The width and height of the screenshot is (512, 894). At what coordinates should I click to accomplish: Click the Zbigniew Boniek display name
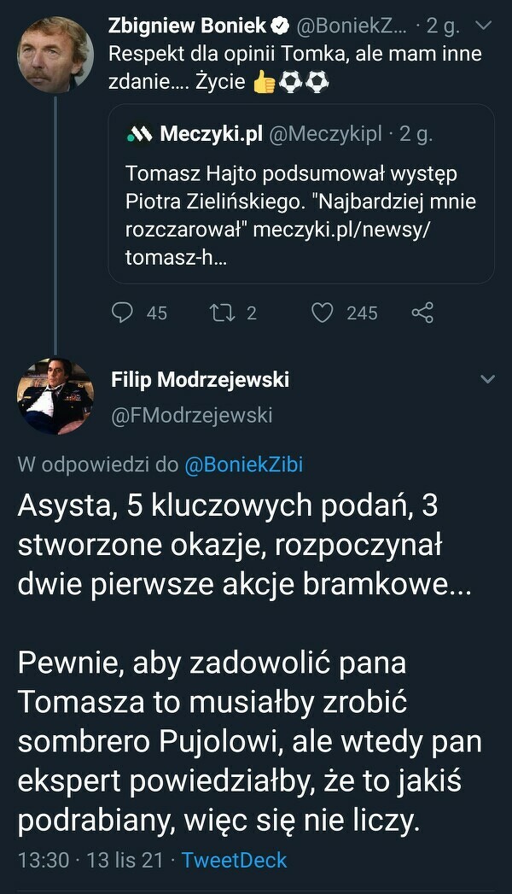188,26
